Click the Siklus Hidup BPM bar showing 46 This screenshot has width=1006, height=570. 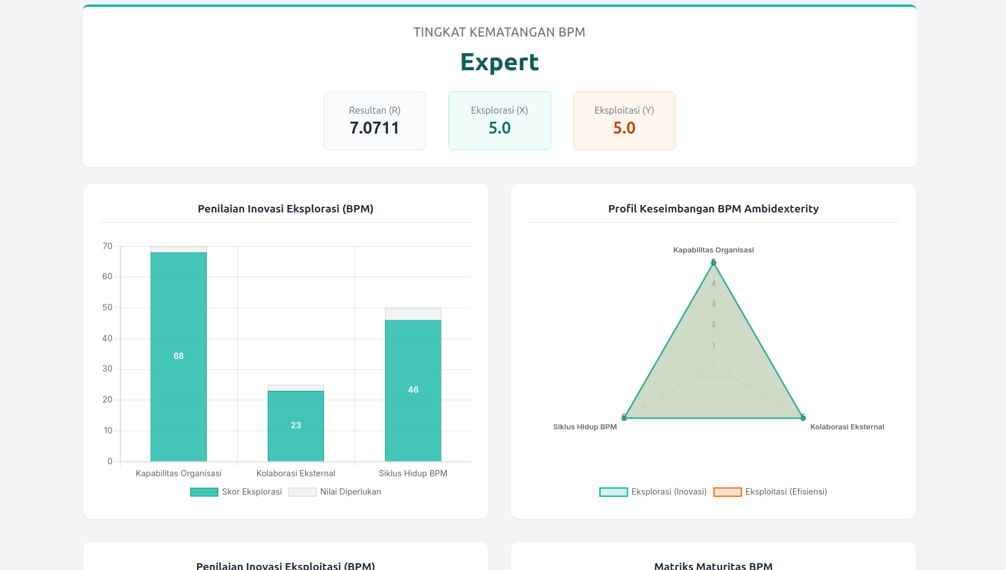412,390
